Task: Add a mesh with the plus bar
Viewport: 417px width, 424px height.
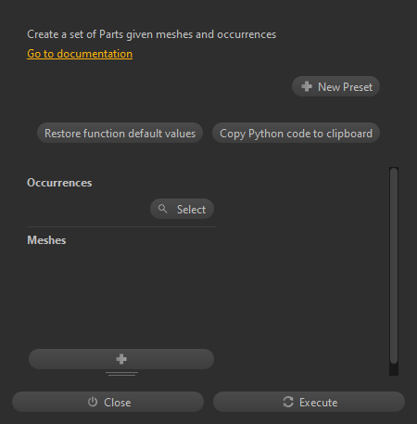Action: coord(121,359)
